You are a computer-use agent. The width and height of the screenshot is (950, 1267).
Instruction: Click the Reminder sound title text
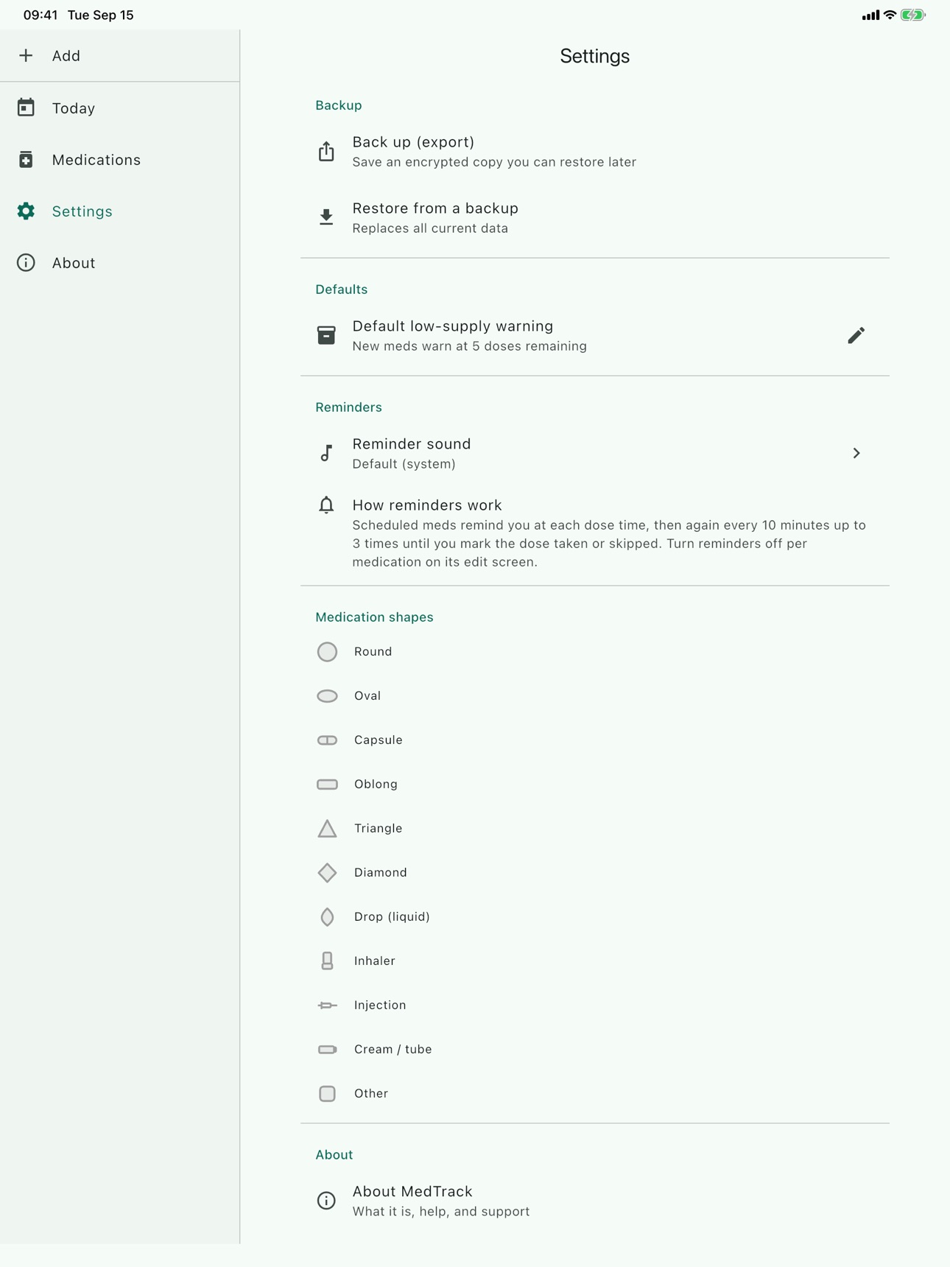tap(412, 443)
